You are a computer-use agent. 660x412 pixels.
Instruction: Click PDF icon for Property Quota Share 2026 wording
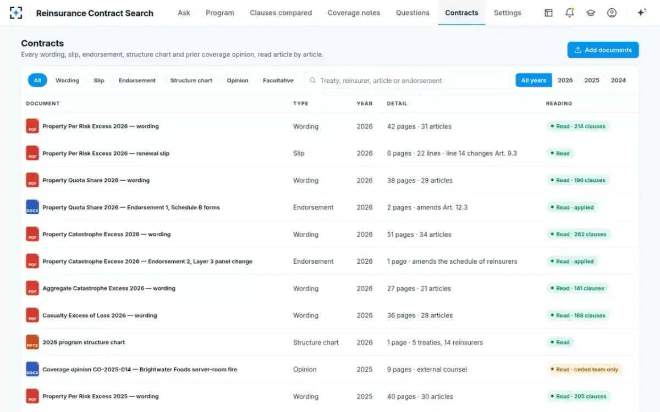[x=32, y=180]
